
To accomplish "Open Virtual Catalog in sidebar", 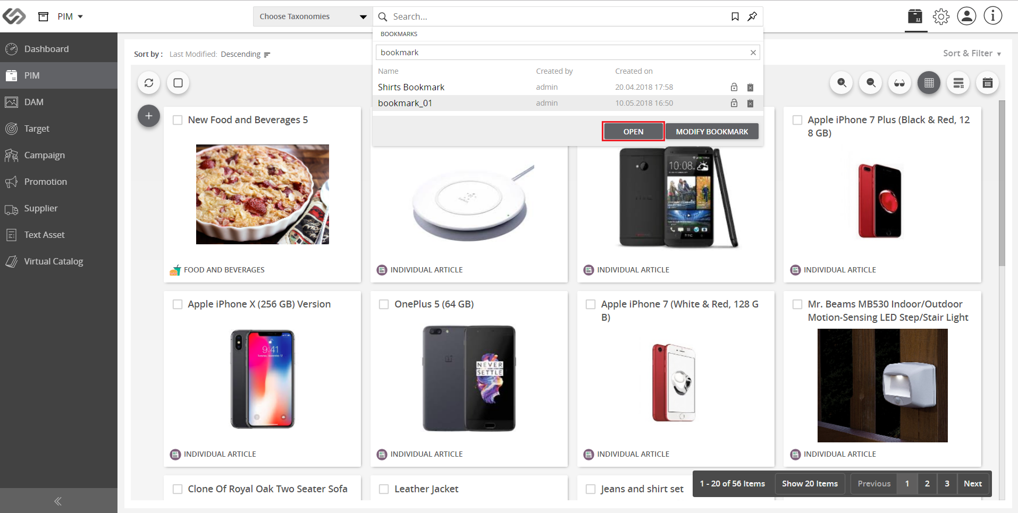I will tap(58, 261).
